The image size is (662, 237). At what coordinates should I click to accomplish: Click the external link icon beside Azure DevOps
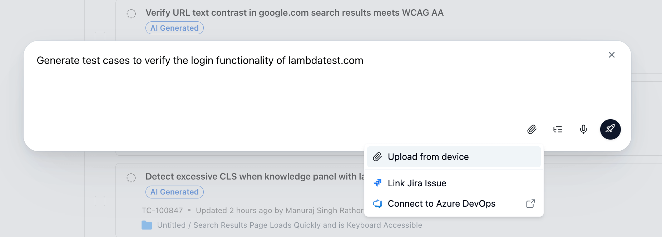(530, 203)
